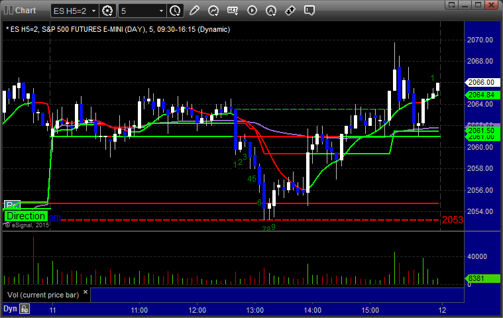Open the time template clock icon
The height and width of the screenshot is (318, 503).
175,11
